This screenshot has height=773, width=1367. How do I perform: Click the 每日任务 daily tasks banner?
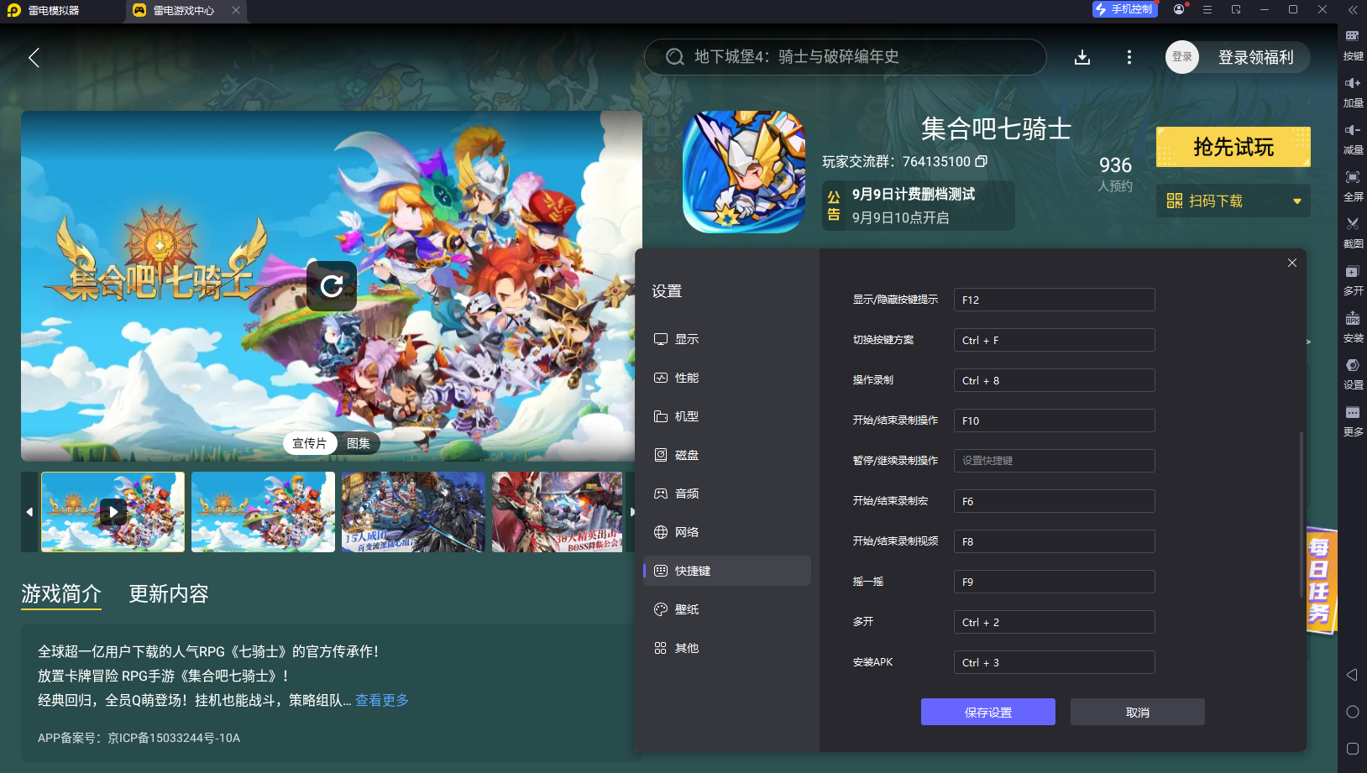1321,581
